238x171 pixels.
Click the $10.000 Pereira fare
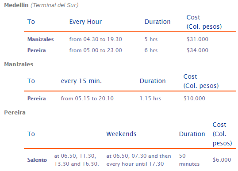[194, 99]
